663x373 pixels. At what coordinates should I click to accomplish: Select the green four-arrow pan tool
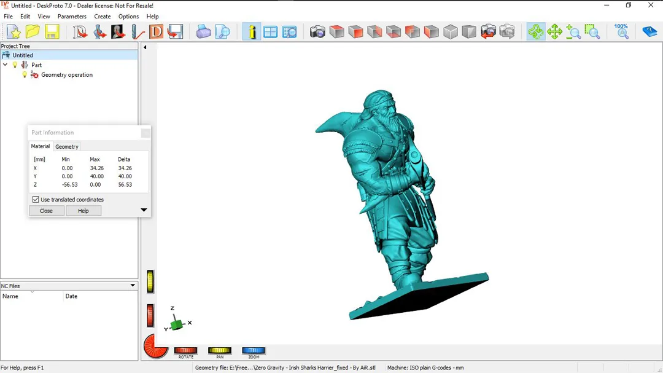point(555,32)
